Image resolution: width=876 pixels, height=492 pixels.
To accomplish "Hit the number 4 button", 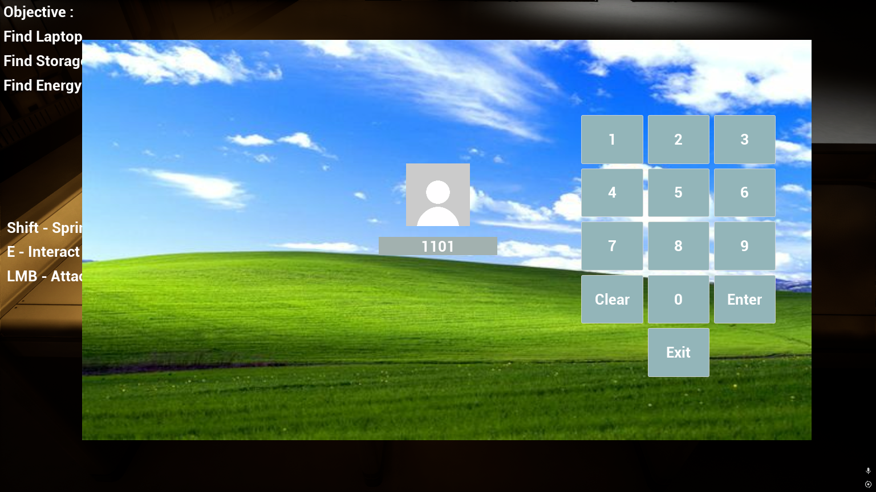I will (612, 192).
